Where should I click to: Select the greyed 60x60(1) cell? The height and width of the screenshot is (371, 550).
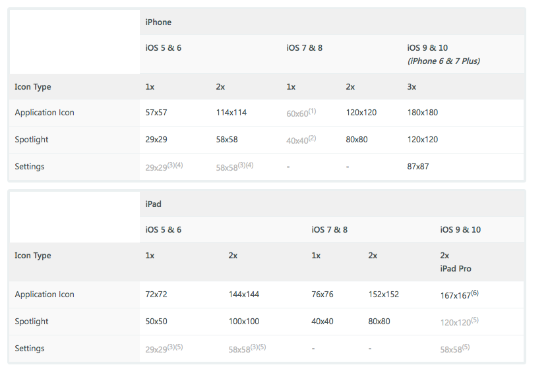[301, 113]
